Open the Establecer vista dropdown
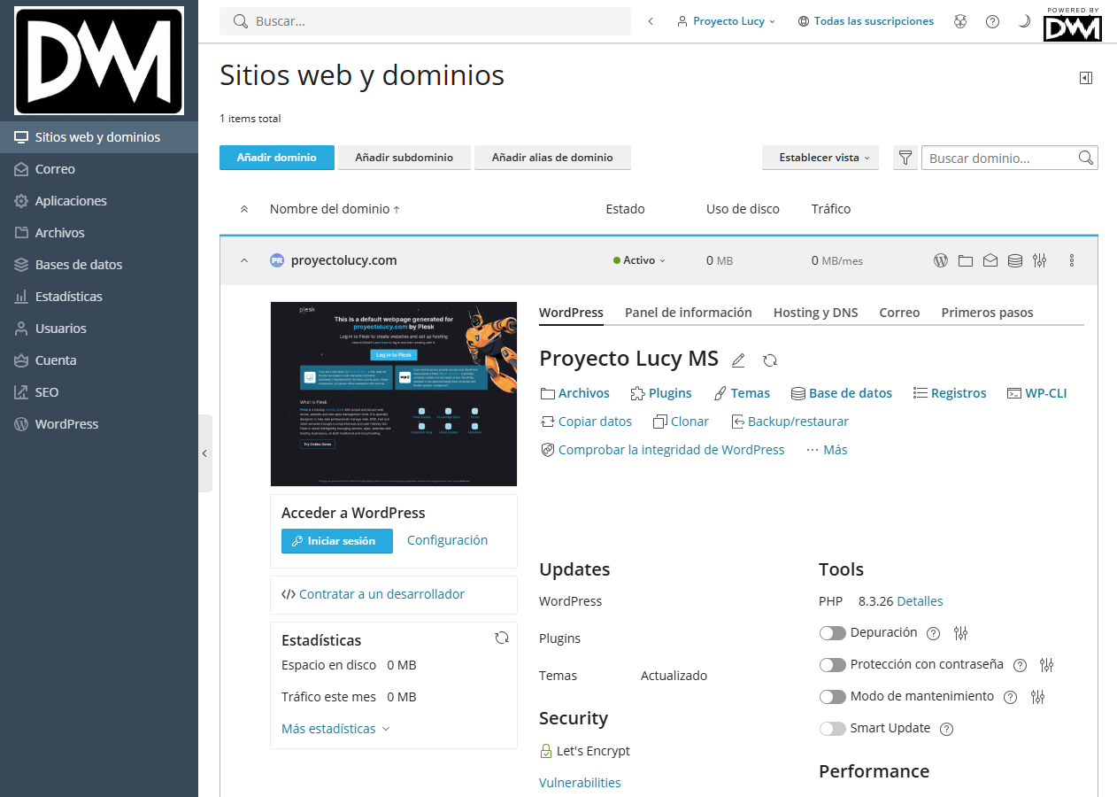 820,158
